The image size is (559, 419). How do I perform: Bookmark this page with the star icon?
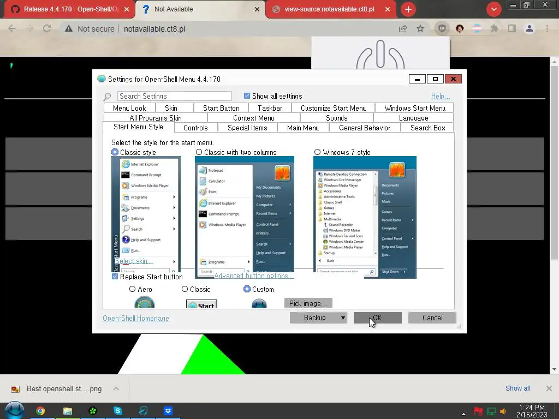[420, 28]
